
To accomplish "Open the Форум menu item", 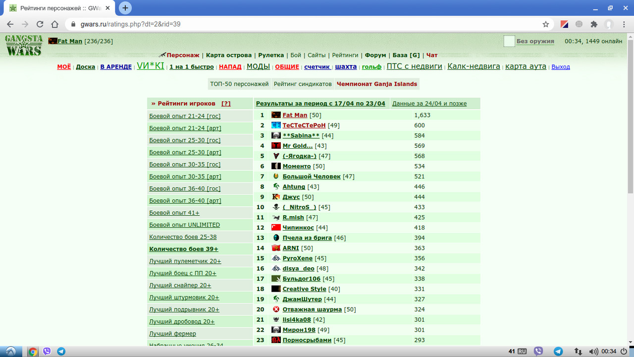I will pyautogui.click(x=375, y=55).
